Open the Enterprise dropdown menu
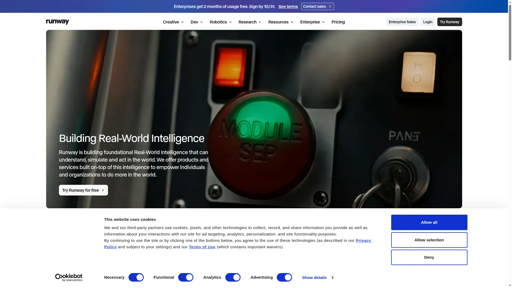512x288 pixels. coord(313,22)
